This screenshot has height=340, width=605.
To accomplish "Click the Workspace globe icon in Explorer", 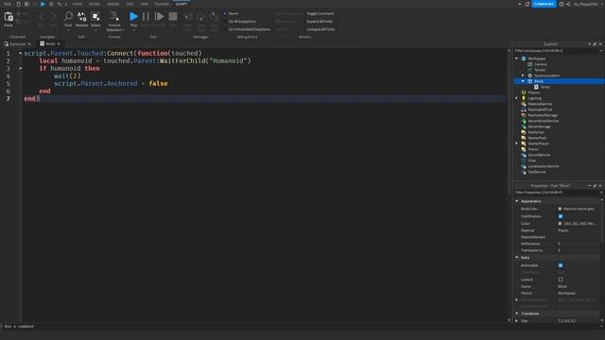I will [x=524, y=59].
